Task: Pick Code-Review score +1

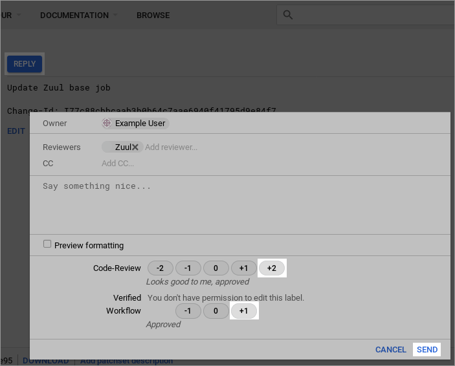Action: click(244, 268)
